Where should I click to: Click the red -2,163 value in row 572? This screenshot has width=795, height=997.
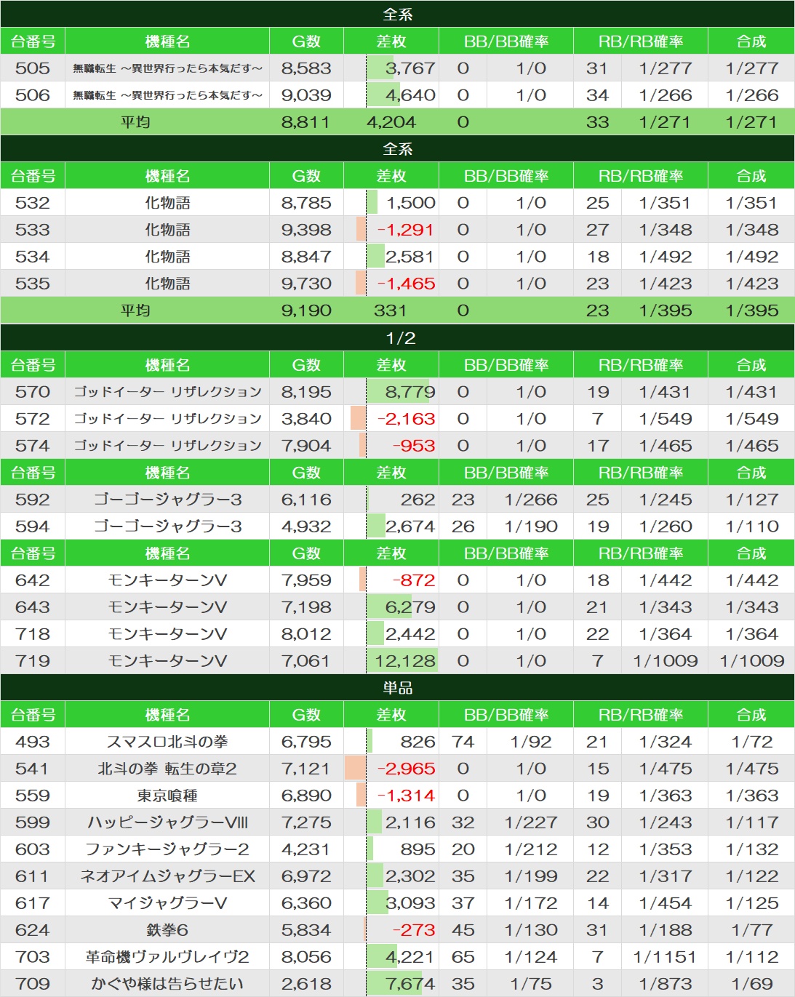pos(406,419)
